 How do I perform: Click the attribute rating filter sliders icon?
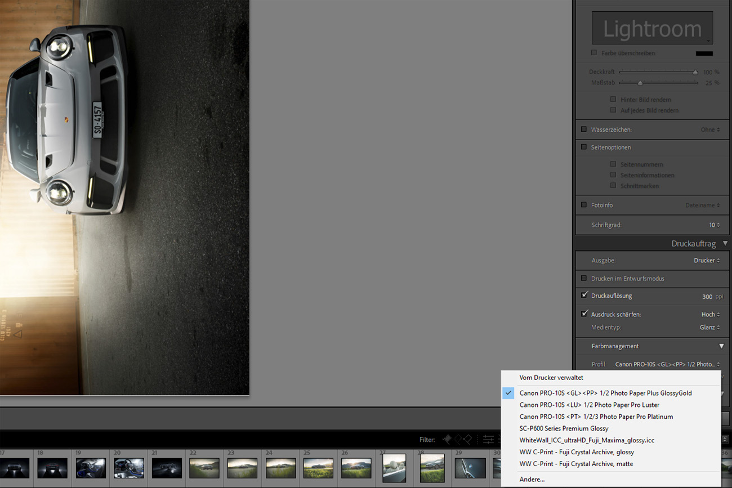[488, 439]
